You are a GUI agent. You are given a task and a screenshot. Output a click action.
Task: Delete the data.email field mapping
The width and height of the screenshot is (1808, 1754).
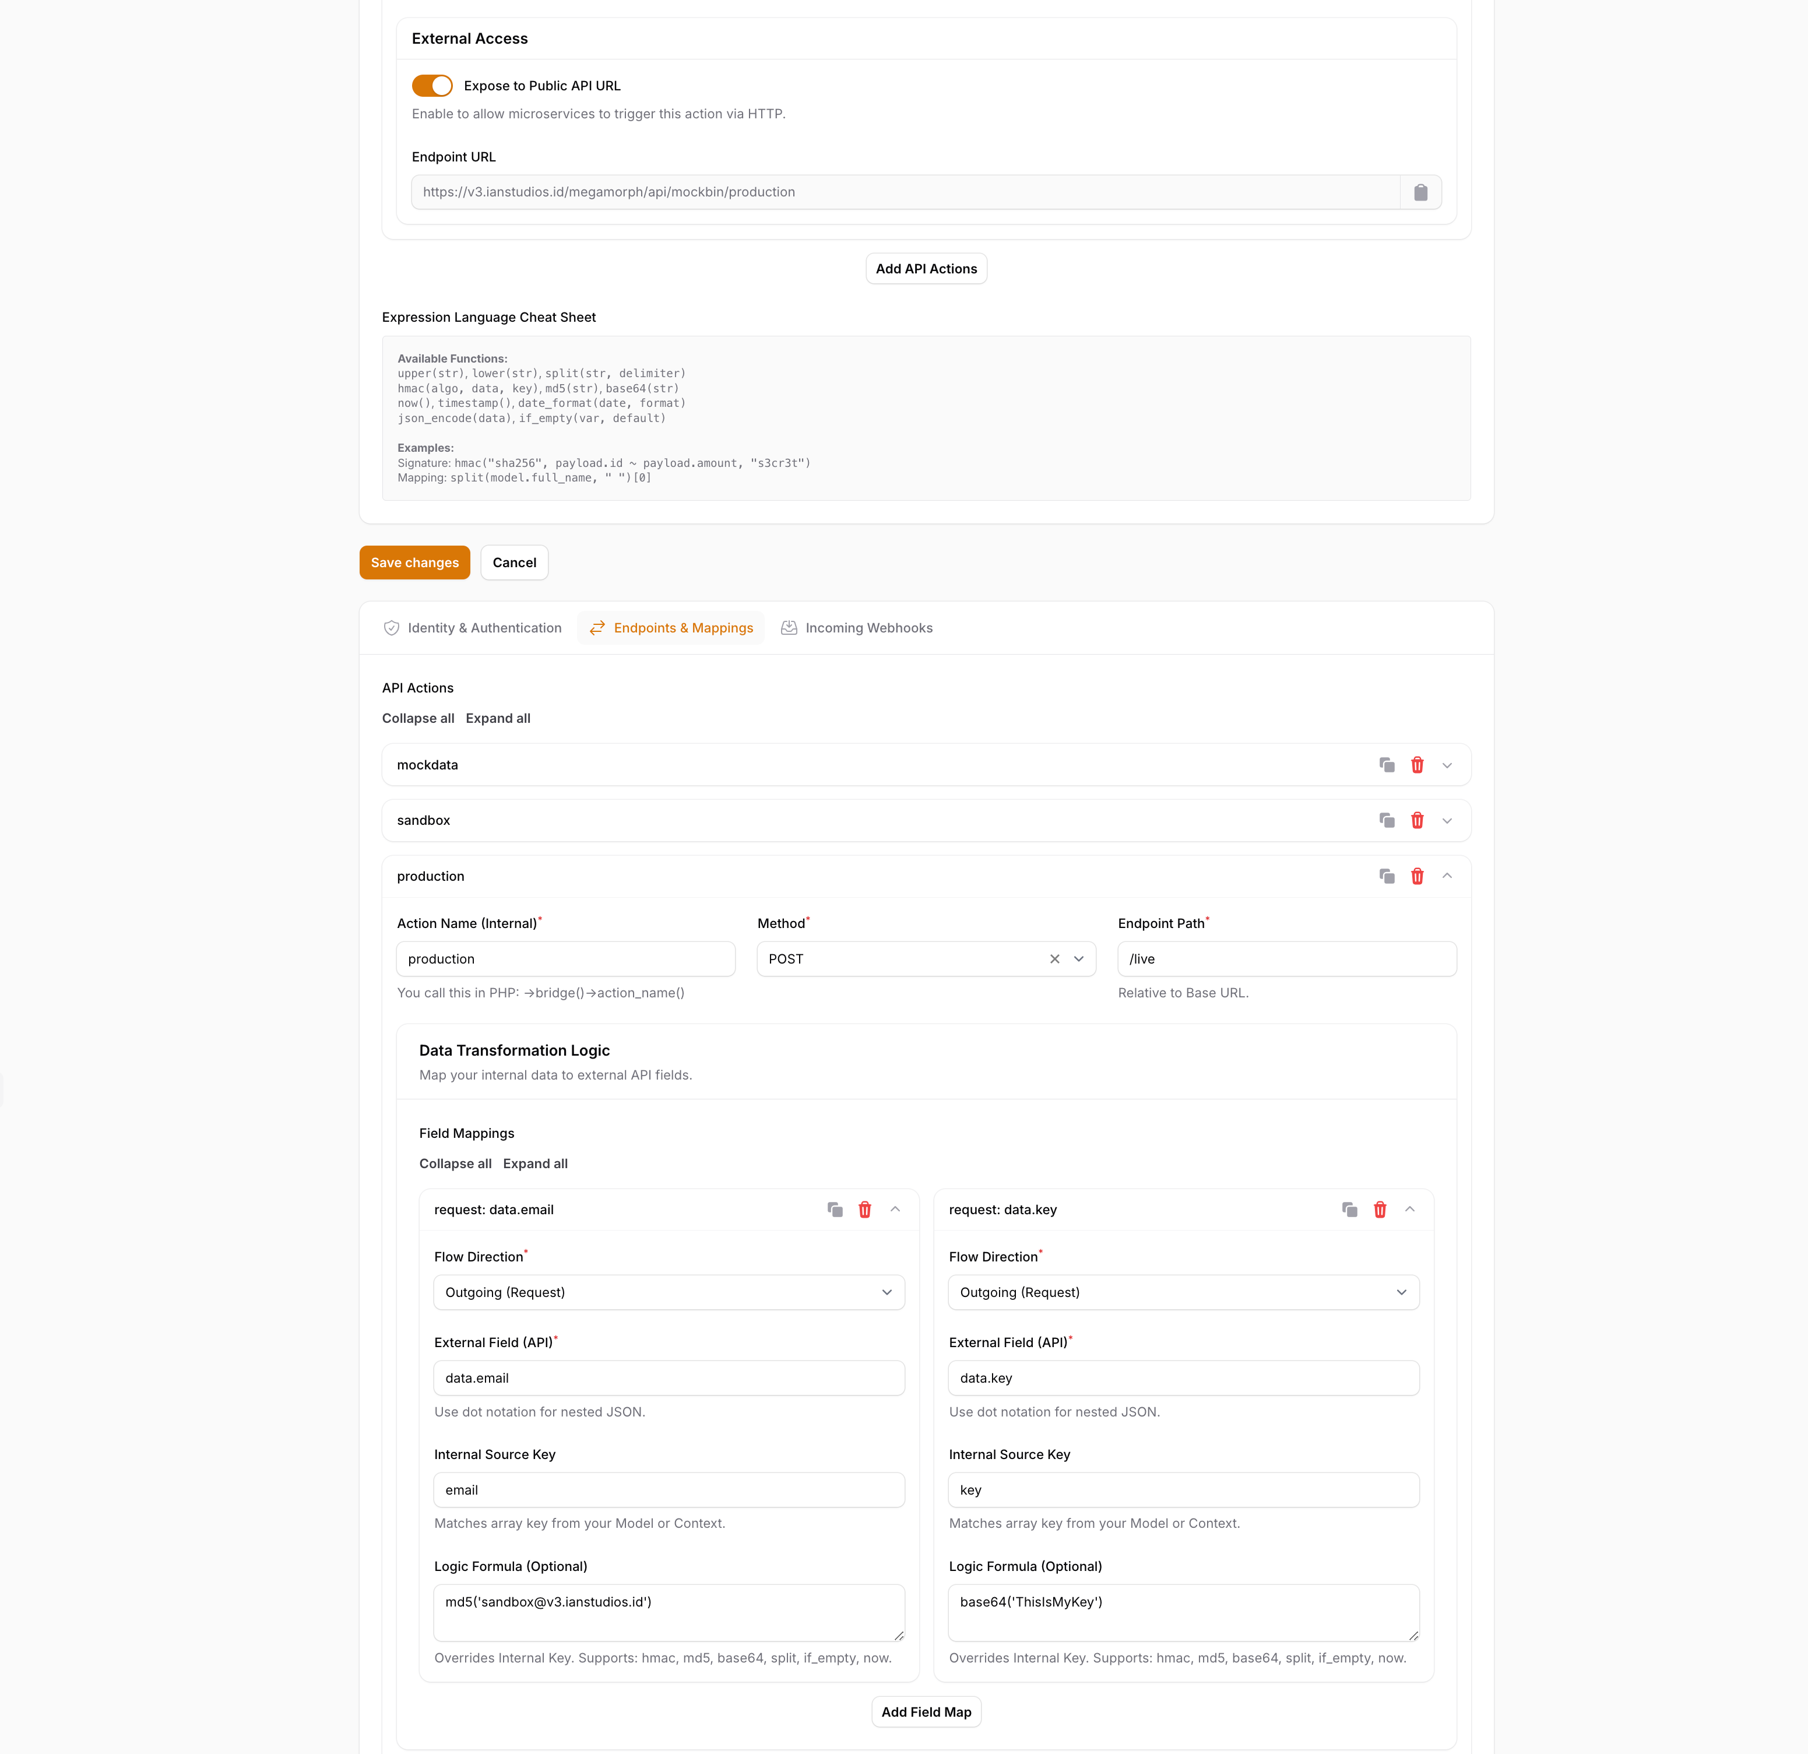pyautogui.click(x=864, y=1209)
